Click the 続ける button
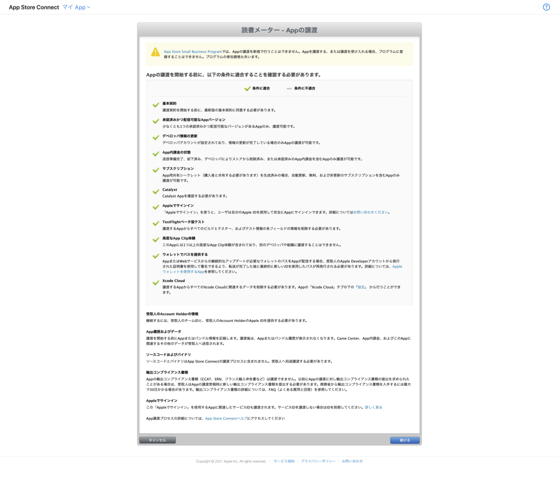Screen dimensions: 559x480 click(x=405, y=440)
